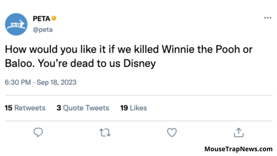Click the Sep 18, 2023 date
277x156 pixels.
[56, 82]
